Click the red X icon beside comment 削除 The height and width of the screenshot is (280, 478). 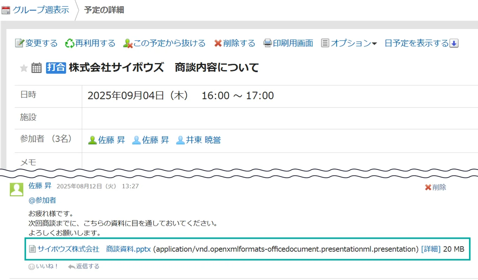click(428, 187)
